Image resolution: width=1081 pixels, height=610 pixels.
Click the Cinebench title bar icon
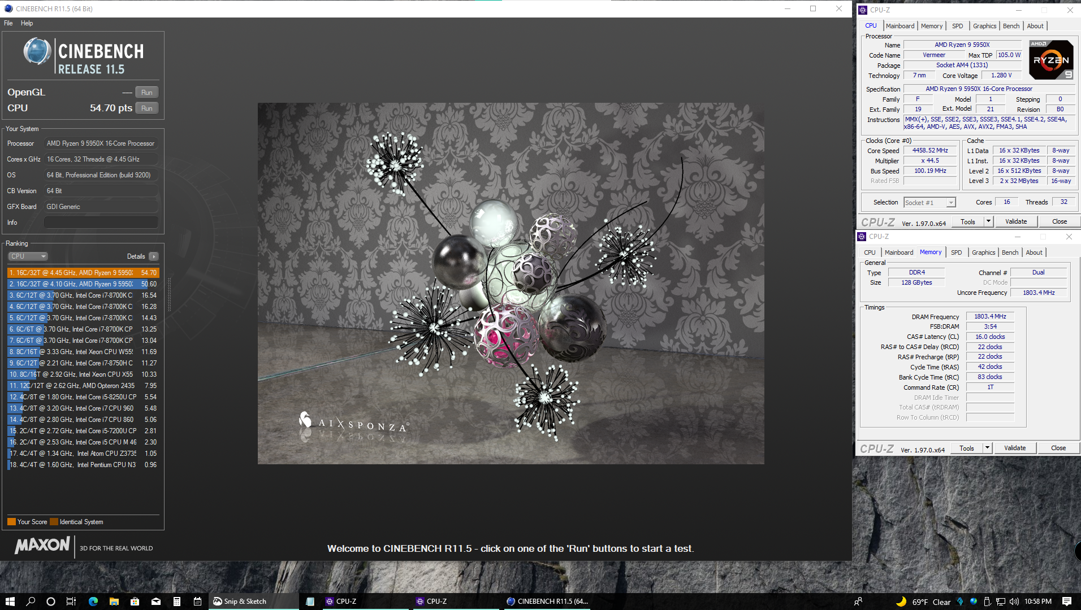tap(8, 8)
